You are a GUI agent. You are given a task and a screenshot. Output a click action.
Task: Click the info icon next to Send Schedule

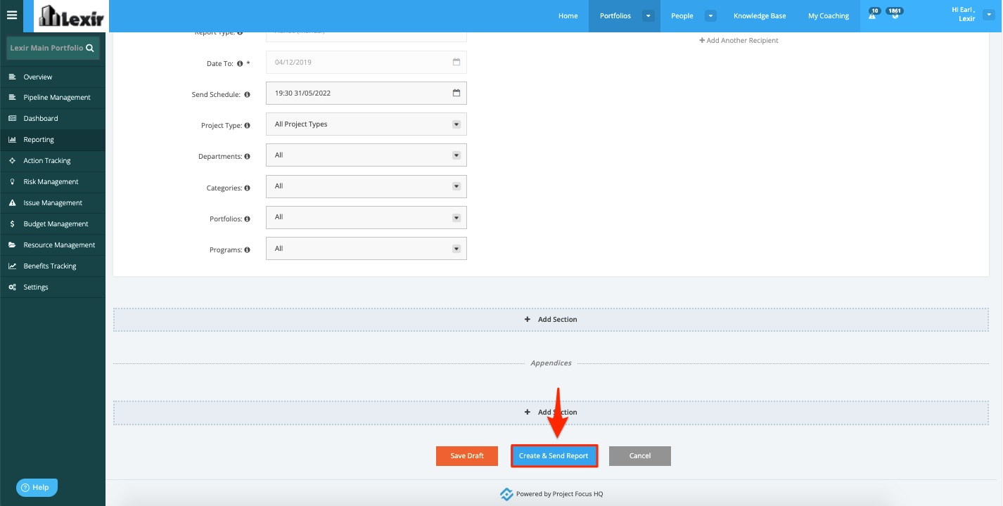tap(247, 95)
